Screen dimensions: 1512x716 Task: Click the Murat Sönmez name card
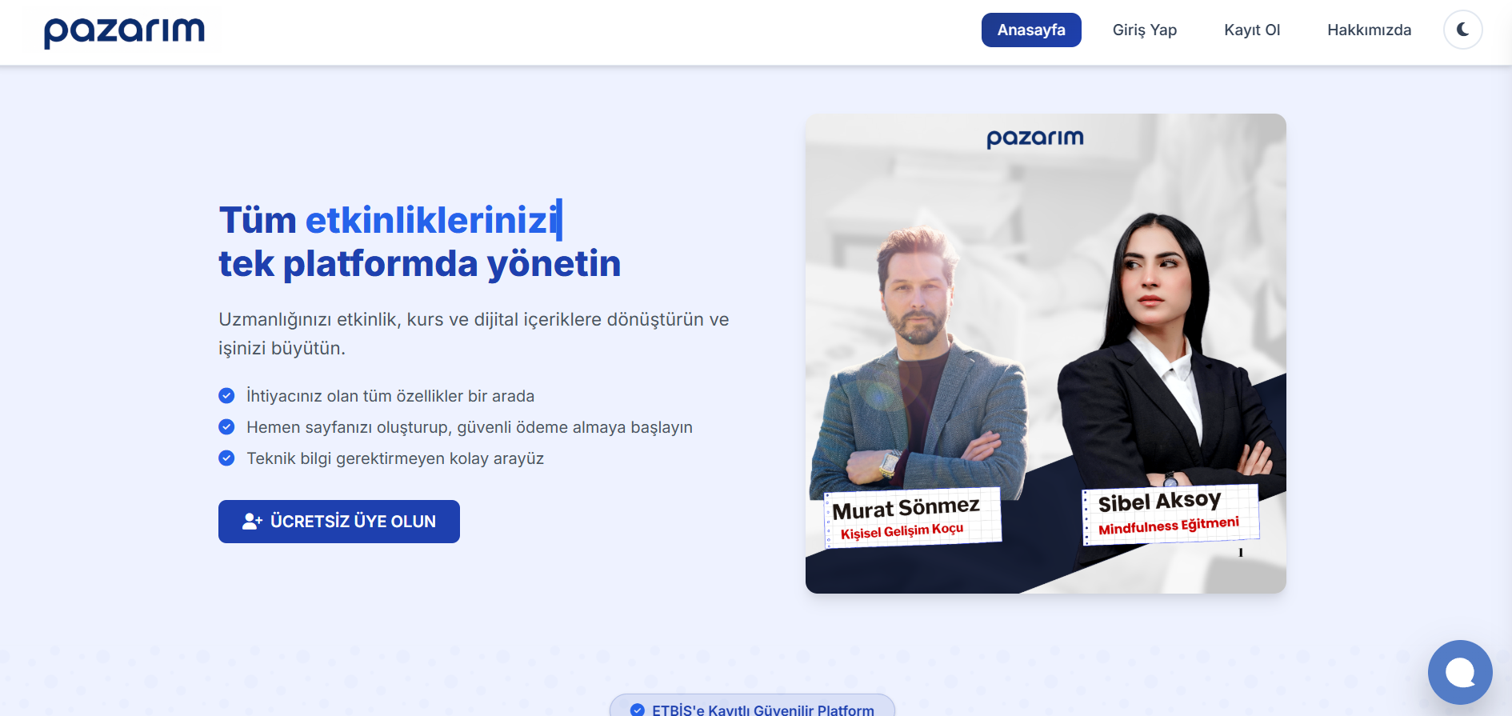click(x=913, y=518)
